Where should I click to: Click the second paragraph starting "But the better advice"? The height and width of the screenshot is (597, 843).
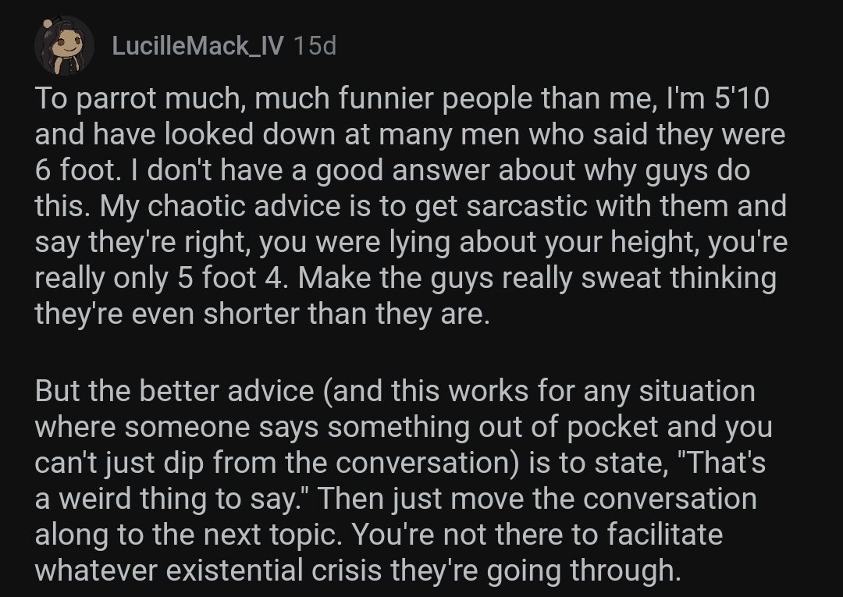(404, 481)
